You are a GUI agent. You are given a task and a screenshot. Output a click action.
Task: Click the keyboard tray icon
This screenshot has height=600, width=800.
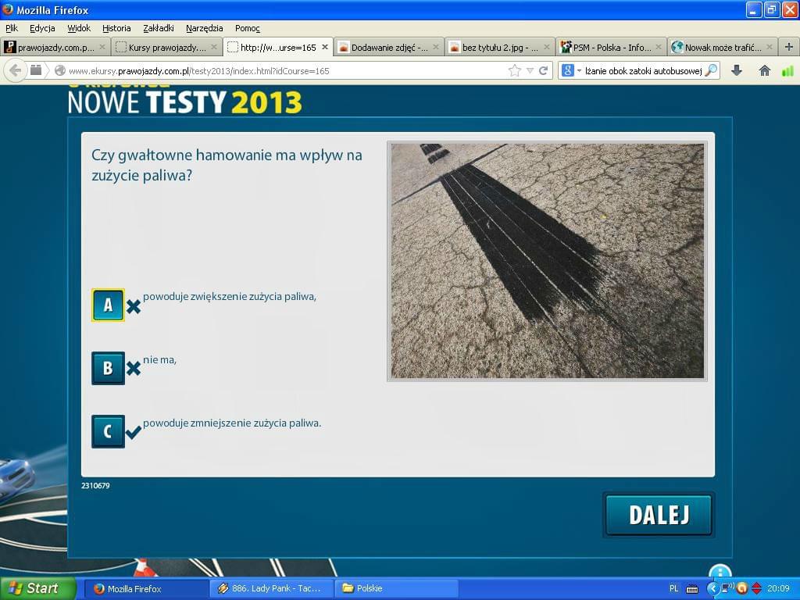pos(692,589)
